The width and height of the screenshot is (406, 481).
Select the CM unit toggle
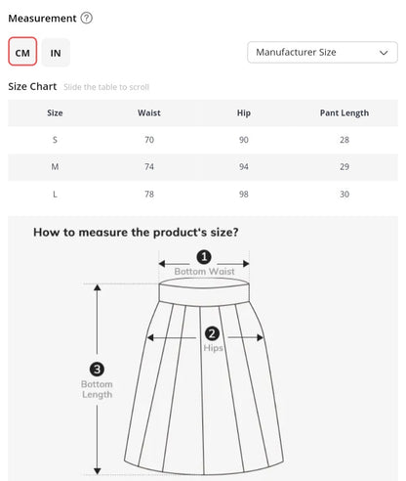click(x=22, y=52)
